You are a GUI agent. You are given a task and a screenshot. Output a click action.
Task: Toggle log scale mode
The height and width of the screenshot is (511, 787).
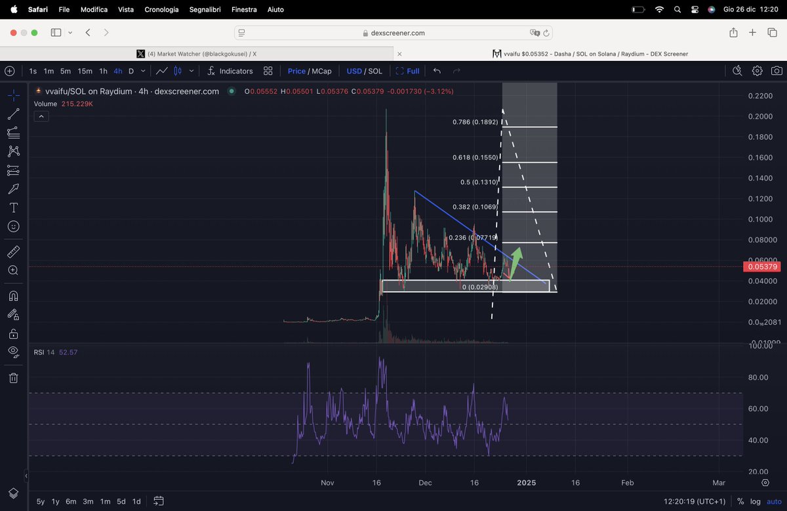(756, 501)
